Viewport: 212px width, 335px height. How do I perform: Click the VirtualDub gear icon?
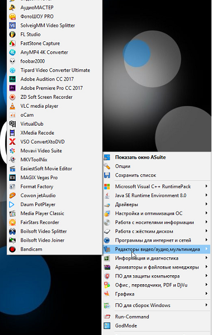12,124
